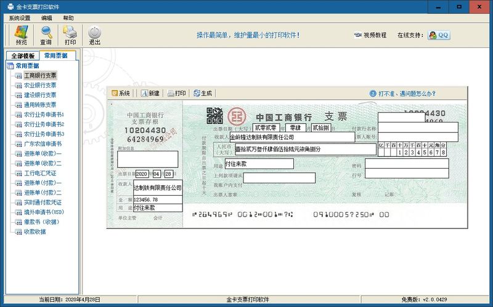The height and width of the screenshot is (307, 493).
Task: Click the 行号 input field
Action: (407, 173)
